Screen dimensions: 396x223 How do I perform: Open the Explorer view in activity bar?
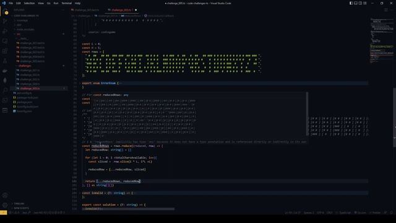(5, 12)
